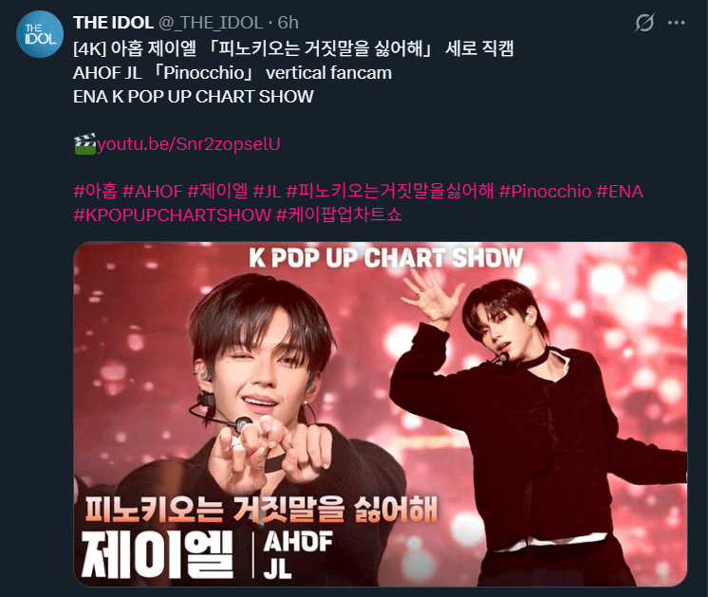Open the K POP UP CHART SHOW thumbnail image

(x=381, y=414)
